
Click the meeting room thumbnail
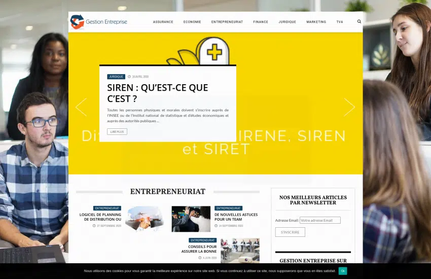click(x=240, y=251)
